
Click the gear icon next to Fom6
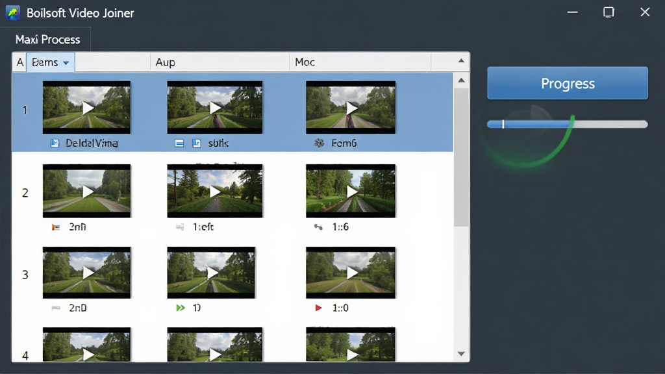(x=319, y=143)
